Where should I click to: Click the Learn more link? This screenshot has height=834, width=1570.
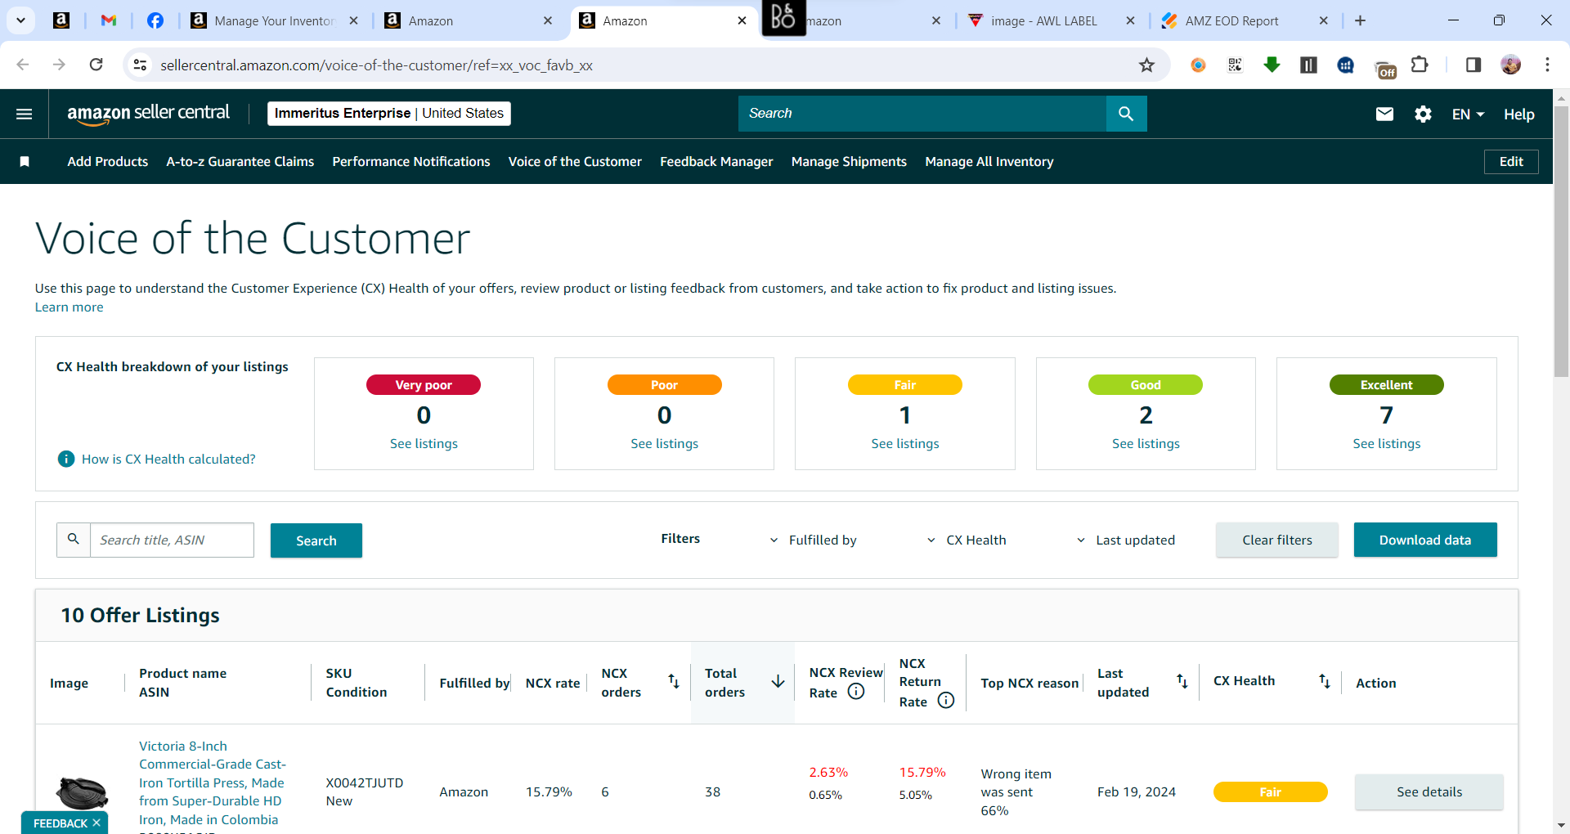point(69,307)
